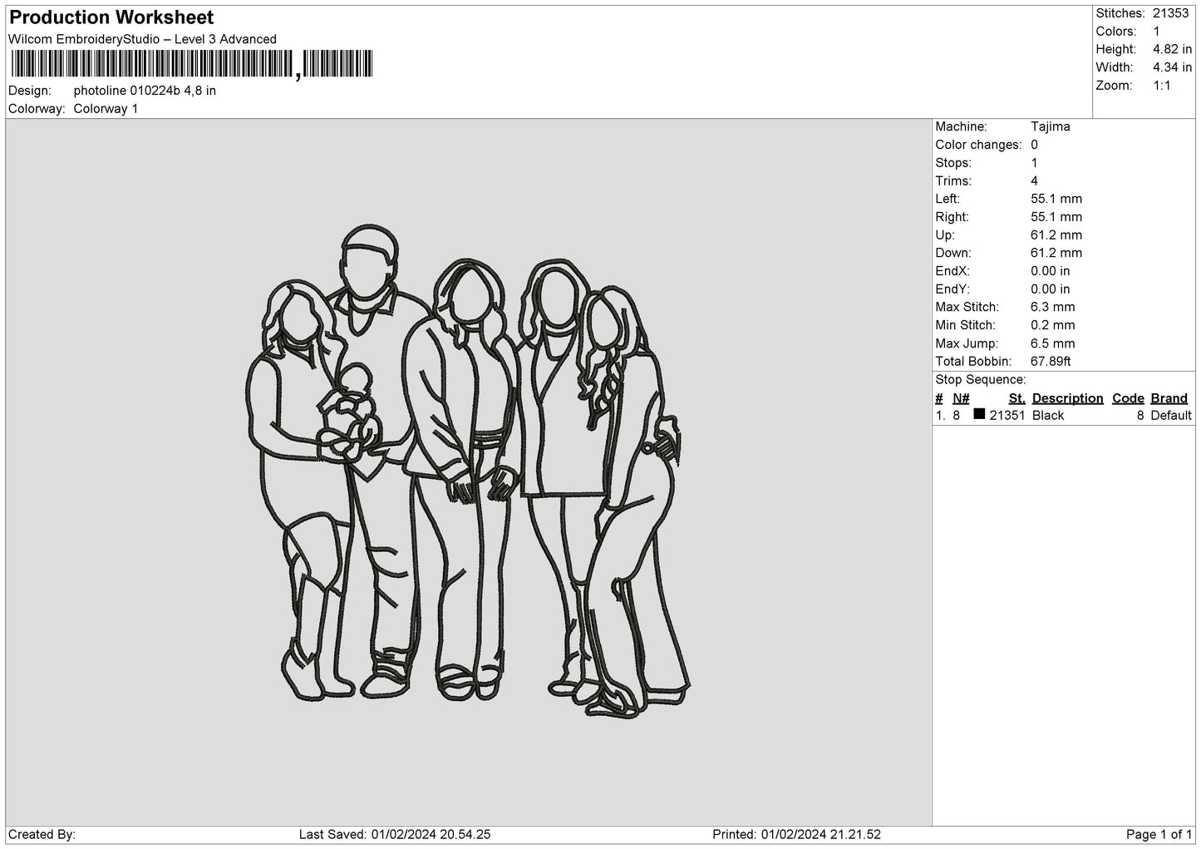Screen dimensions: 1201x849
Task: Click the Page 1 of 1 indicator
Action: 1159,834
